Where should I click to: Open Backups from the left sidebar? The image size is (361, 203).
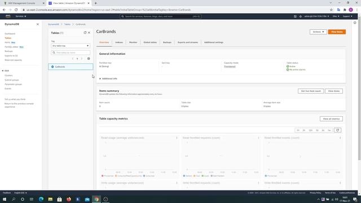click(x=9, y=51)
